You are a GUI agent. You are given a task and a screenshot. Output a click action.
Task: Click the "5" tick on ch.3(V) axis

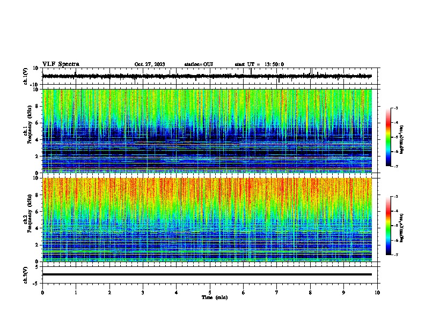coord(37,267)
